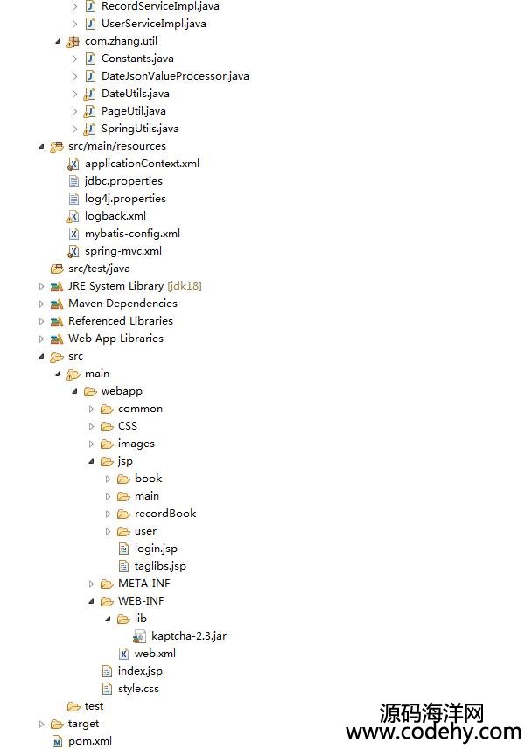This screenshot has height=749, width=525.
Task: Expand the target folder
Action: coord(41,724)
